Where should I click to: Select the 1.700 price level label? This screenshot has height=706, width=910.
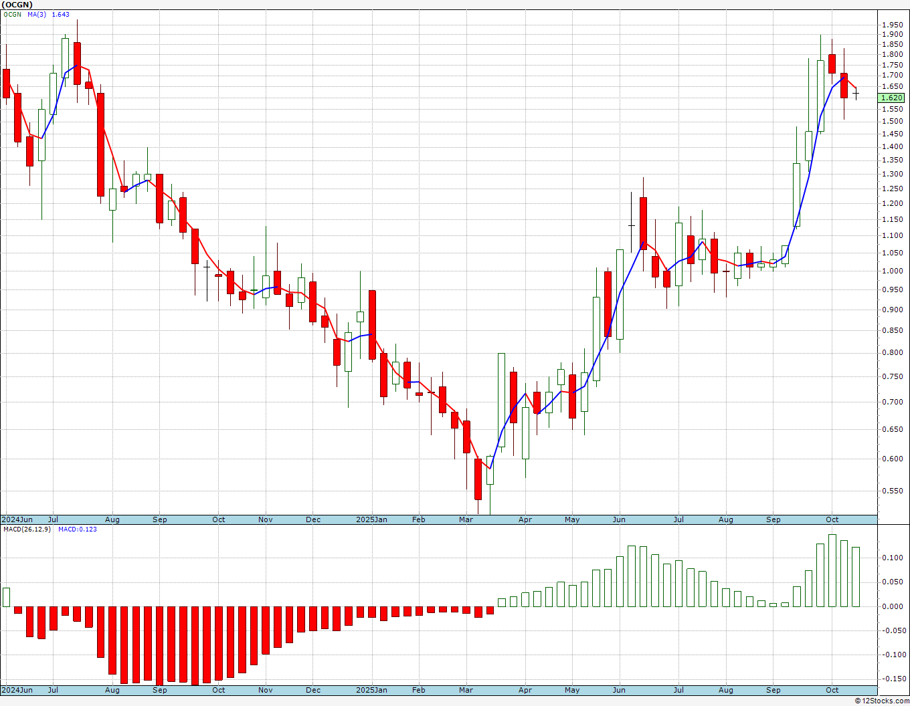tap(892, 76)
